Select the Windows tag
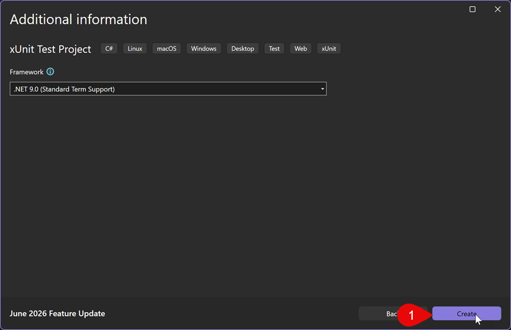Screen dimensions: 511x330 204,49
